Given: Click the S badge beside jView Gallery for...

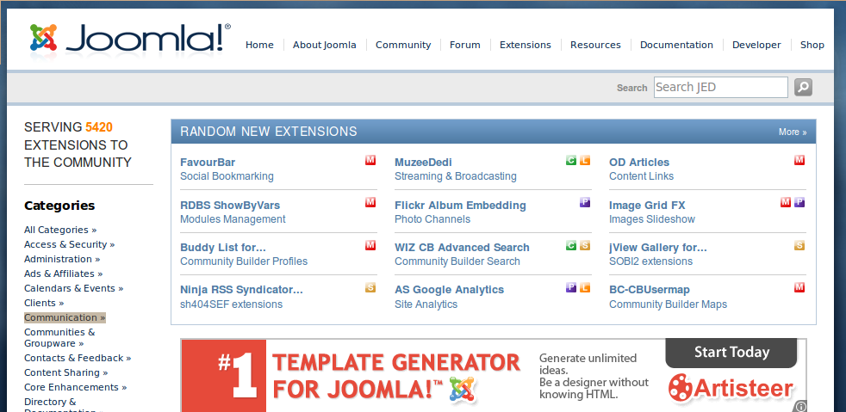Looking at the screenshot, I should coord(799,246).
